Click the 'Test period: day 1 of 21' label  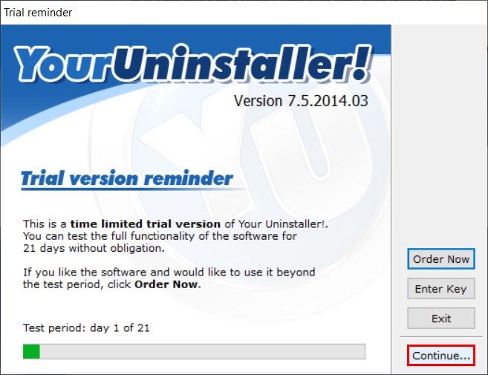point(86,327)
